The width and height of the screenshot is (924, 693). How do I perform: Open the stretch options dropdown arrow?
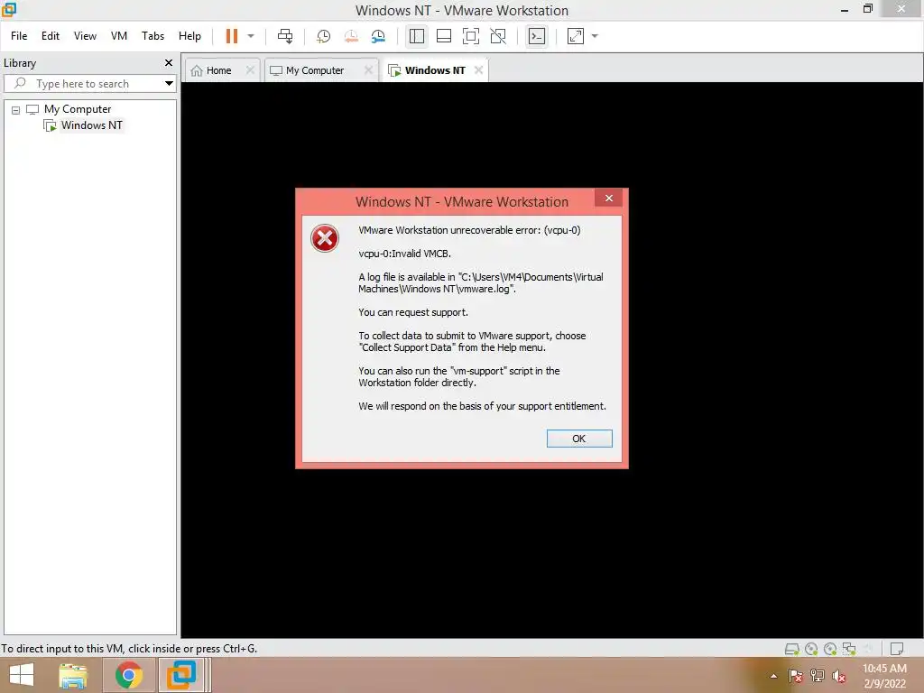click(x=595, y=36)
